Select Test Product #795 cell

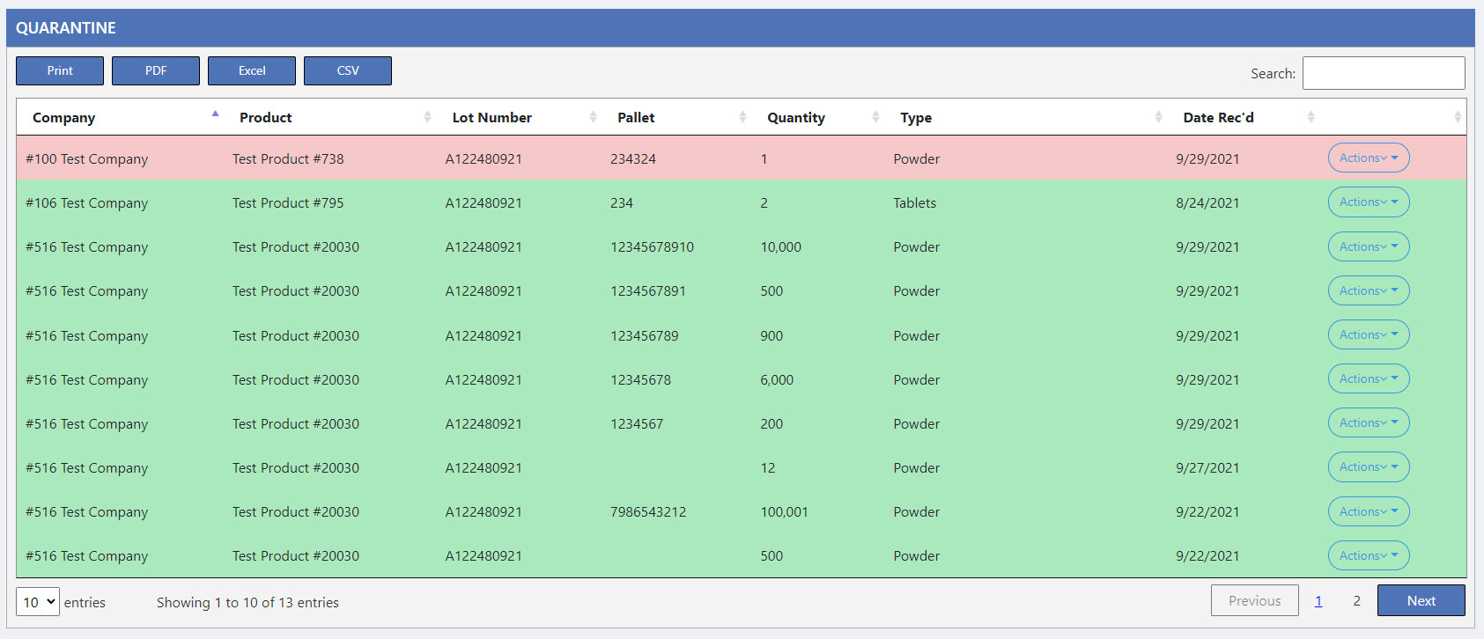(x=288, y=202)
